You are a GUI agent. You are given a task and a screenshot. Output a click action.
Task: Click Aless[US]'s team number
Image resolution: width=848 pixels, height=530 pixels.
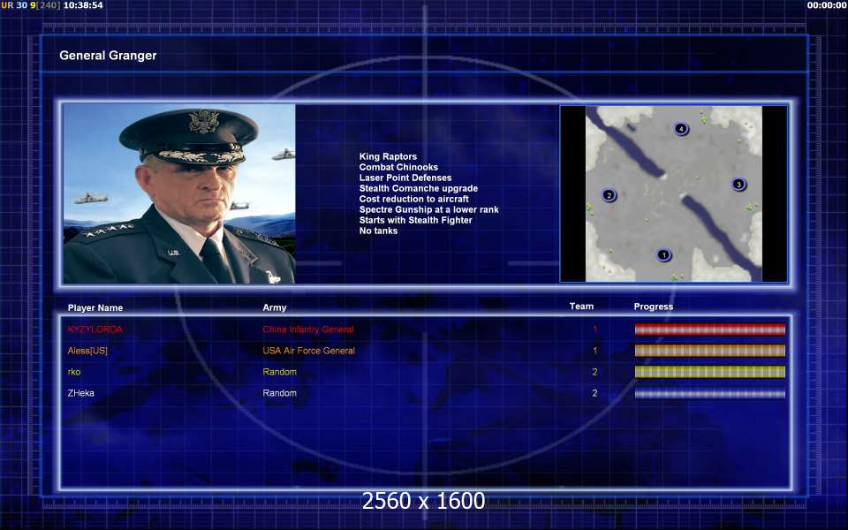click(x=594, y=351)
